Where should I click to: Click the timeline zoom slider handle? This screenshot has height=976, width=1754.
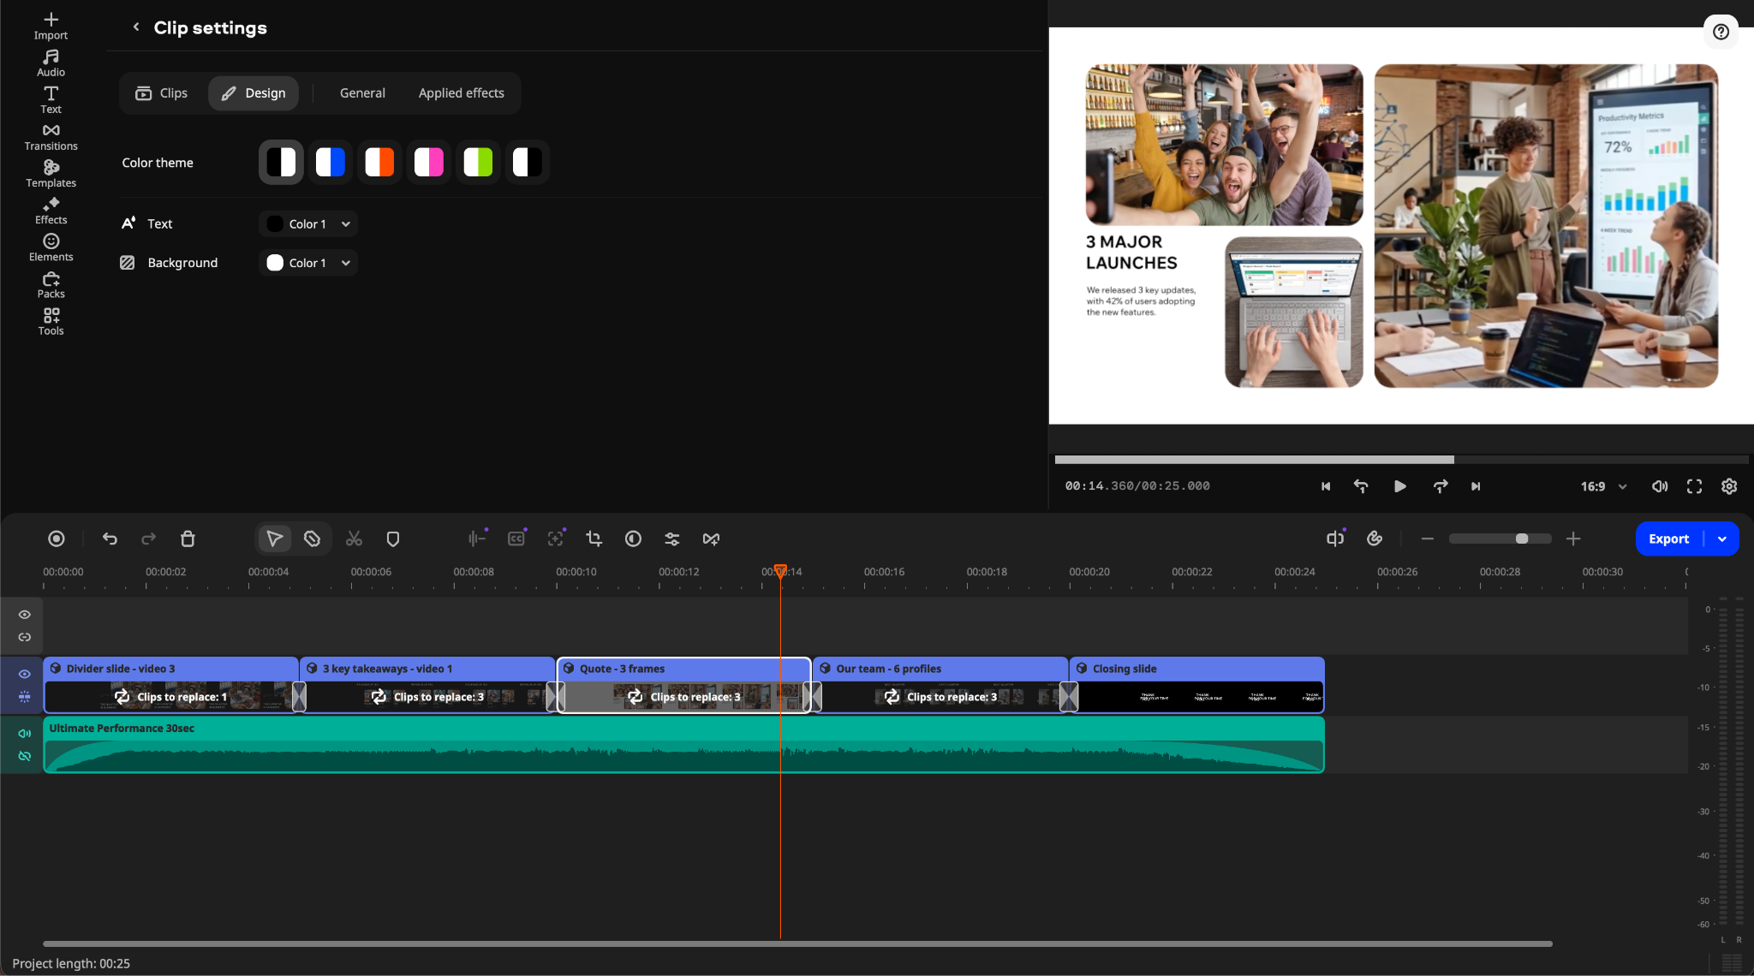click(1522, 539)
